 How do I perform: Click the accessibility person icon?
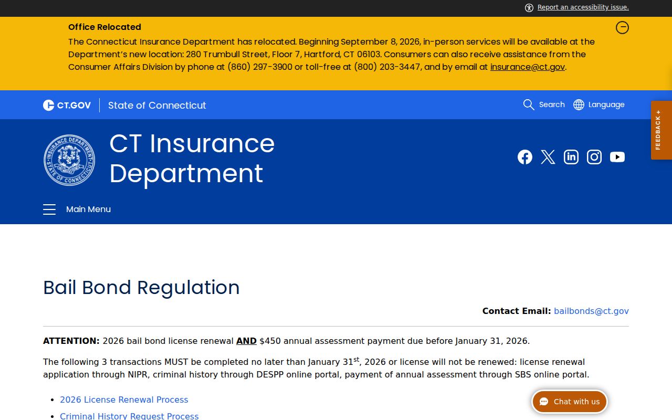[x=529, y=7]
